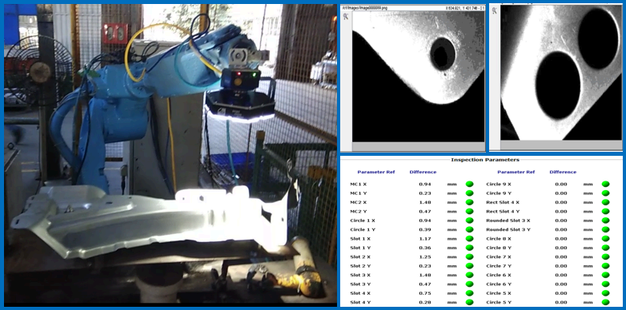
Task: Click the green status light for MC2 X
Action: [469, 202]
